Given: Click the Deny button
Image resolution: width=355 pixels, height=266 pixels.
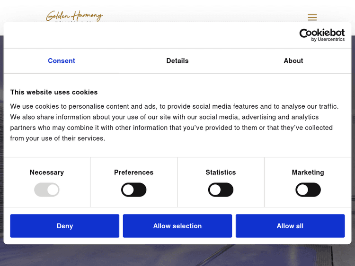Looking at the screenshot, I should (x=65, y=226).
